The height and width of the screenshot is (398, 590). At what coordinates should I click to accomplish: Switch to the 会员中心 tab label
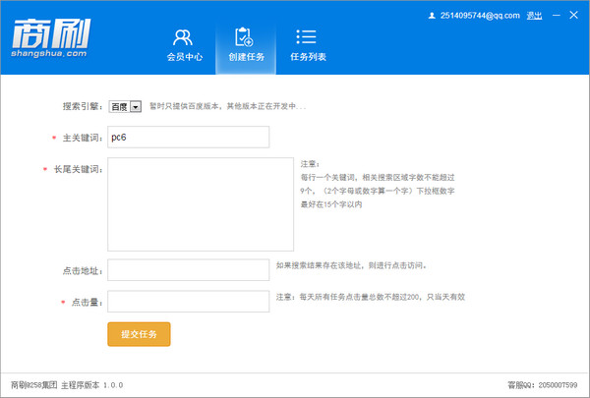click(x=184, y=58)
